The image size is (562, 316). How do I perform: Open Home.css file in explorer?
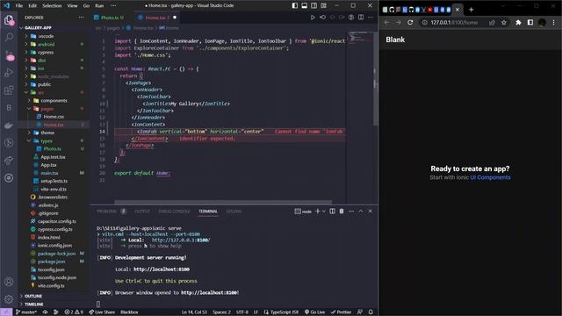54,117
